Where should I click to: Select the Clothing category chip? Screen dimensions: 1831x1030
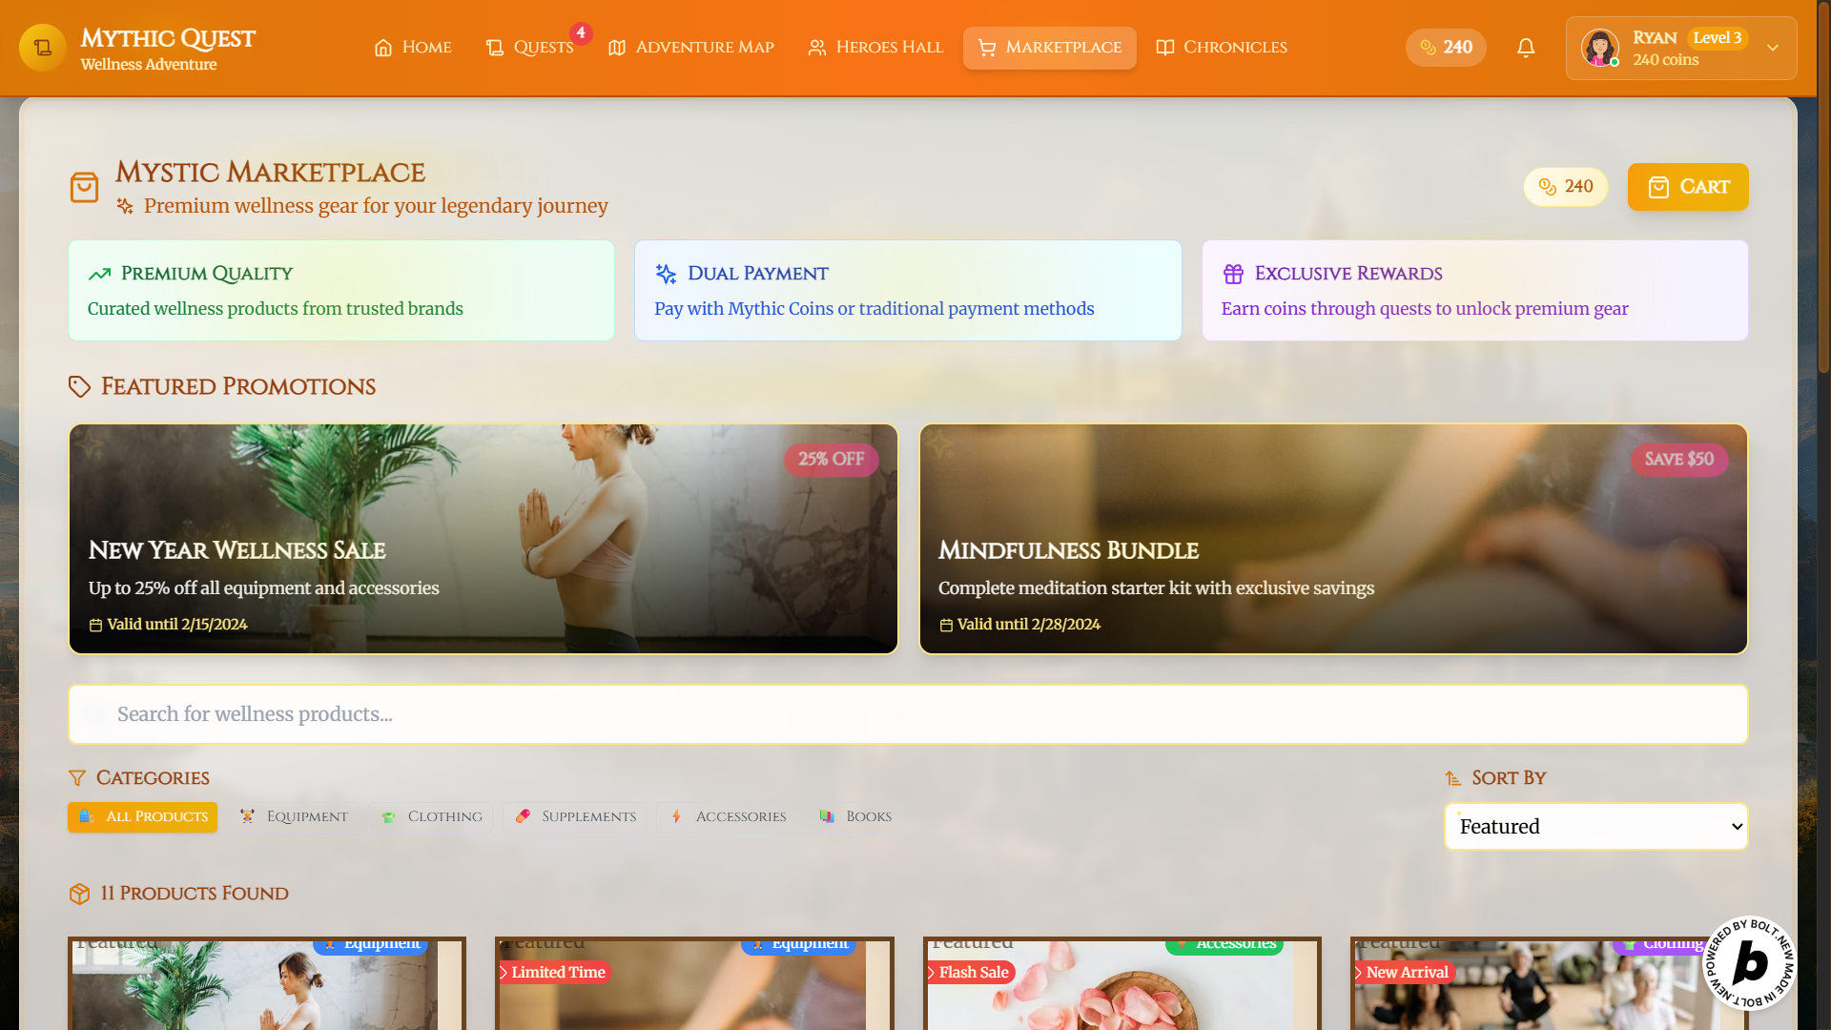[432, 817]
